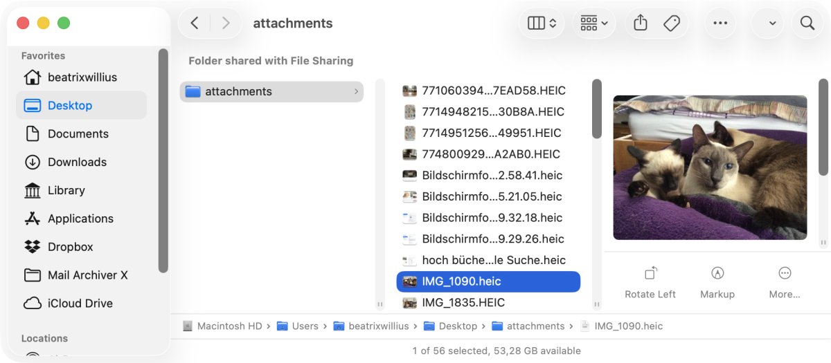The width and height of the screenshot is (831, 363).
Task: Select file 771060394...7EAD58.HEIC
Action: click(488, 91)
